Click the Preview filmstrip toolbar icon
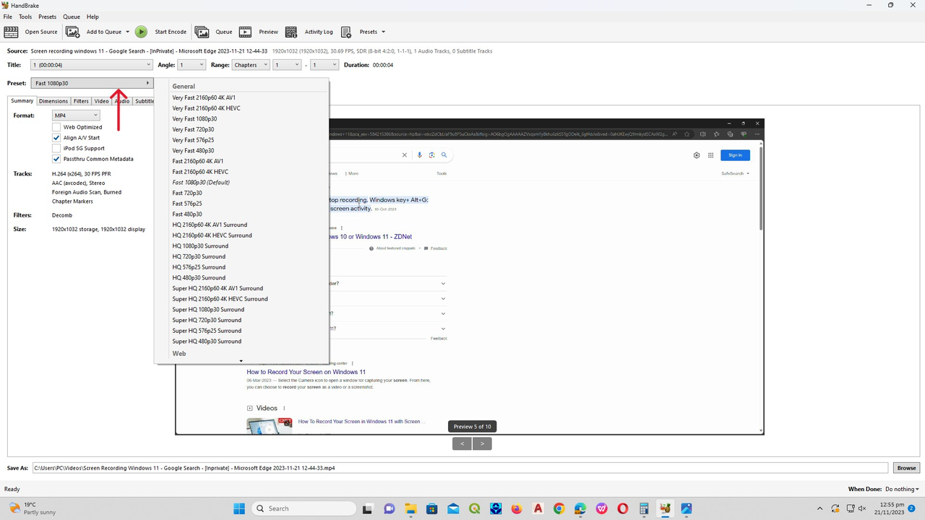The width and height of the screenshot is (925, 520). 246,32
